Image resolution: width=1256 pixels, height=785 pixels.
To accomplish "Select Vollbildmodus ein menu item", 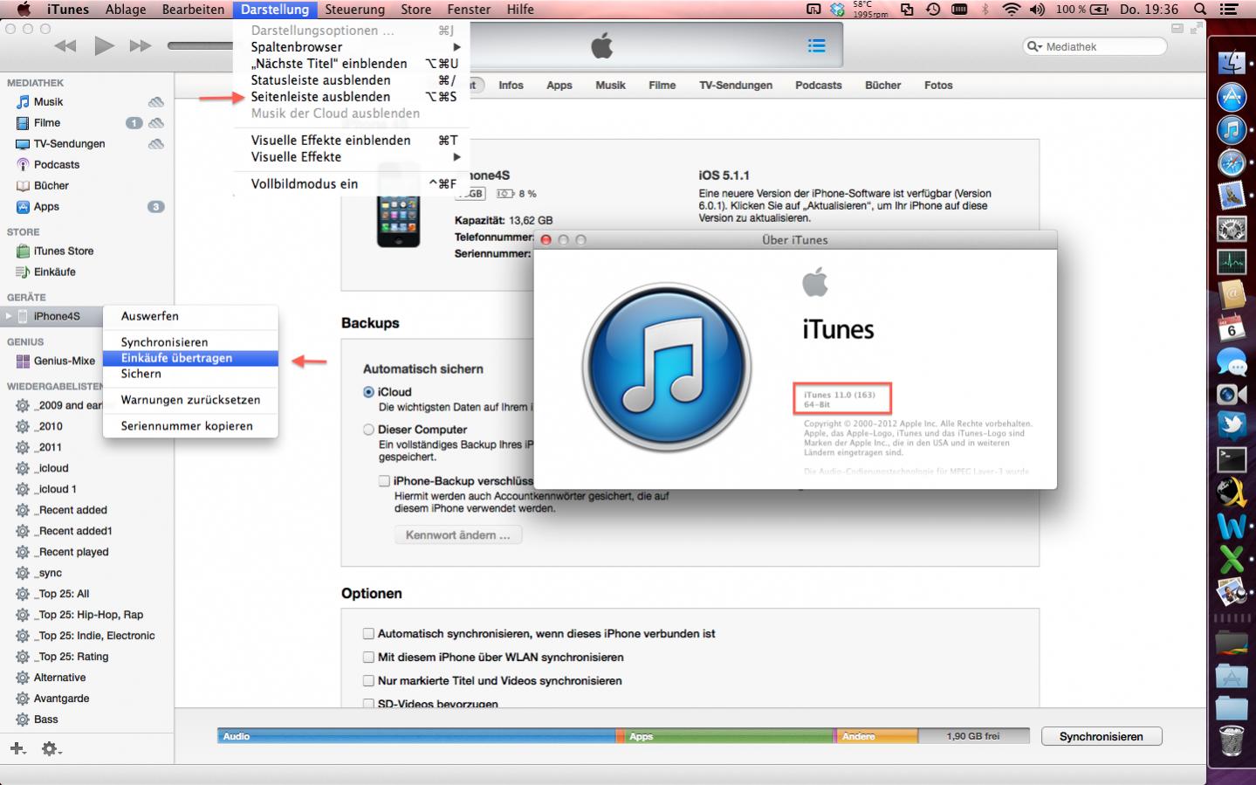I will pos(352,184).
